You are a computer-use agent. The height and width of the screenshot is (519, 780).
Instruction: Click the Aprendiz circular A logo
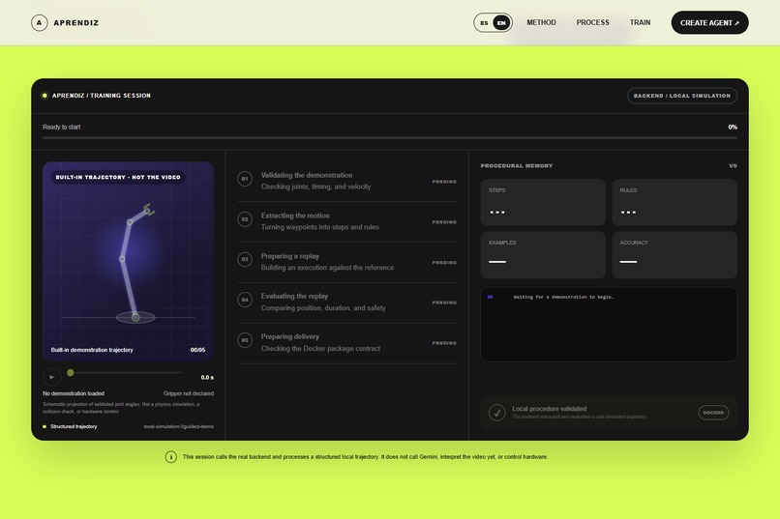40,22
